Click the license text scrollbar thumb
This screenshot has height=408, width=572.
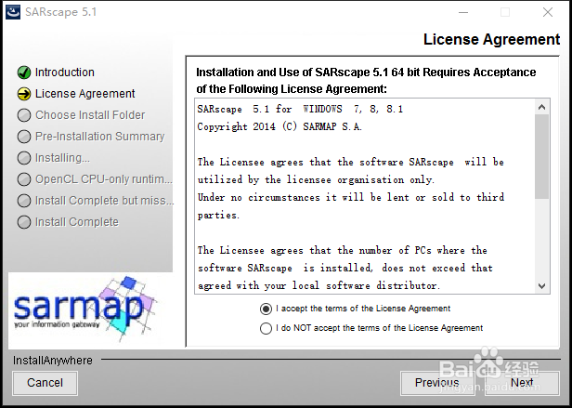tap(541, 156)
